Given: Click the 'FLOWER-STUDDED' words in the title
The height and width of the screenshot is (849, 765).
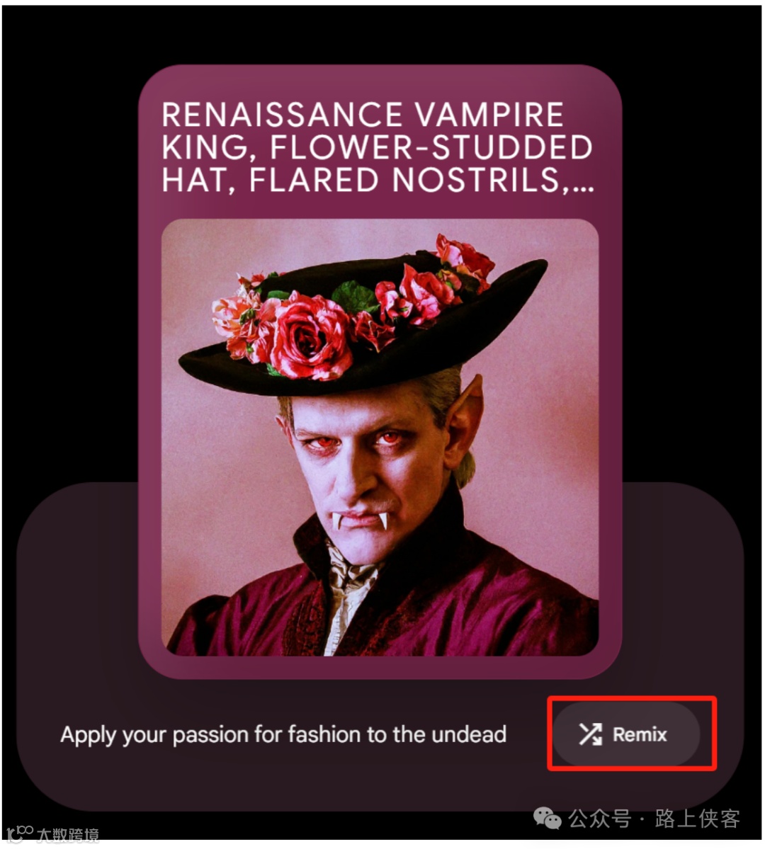Looking at the screenshot, I should (x=431, y=147).
